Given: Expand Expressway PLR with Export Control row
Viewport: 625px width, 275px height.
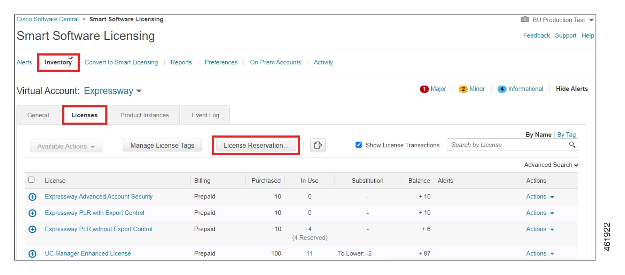Looking at the screenshot, I should coord(32,213).
